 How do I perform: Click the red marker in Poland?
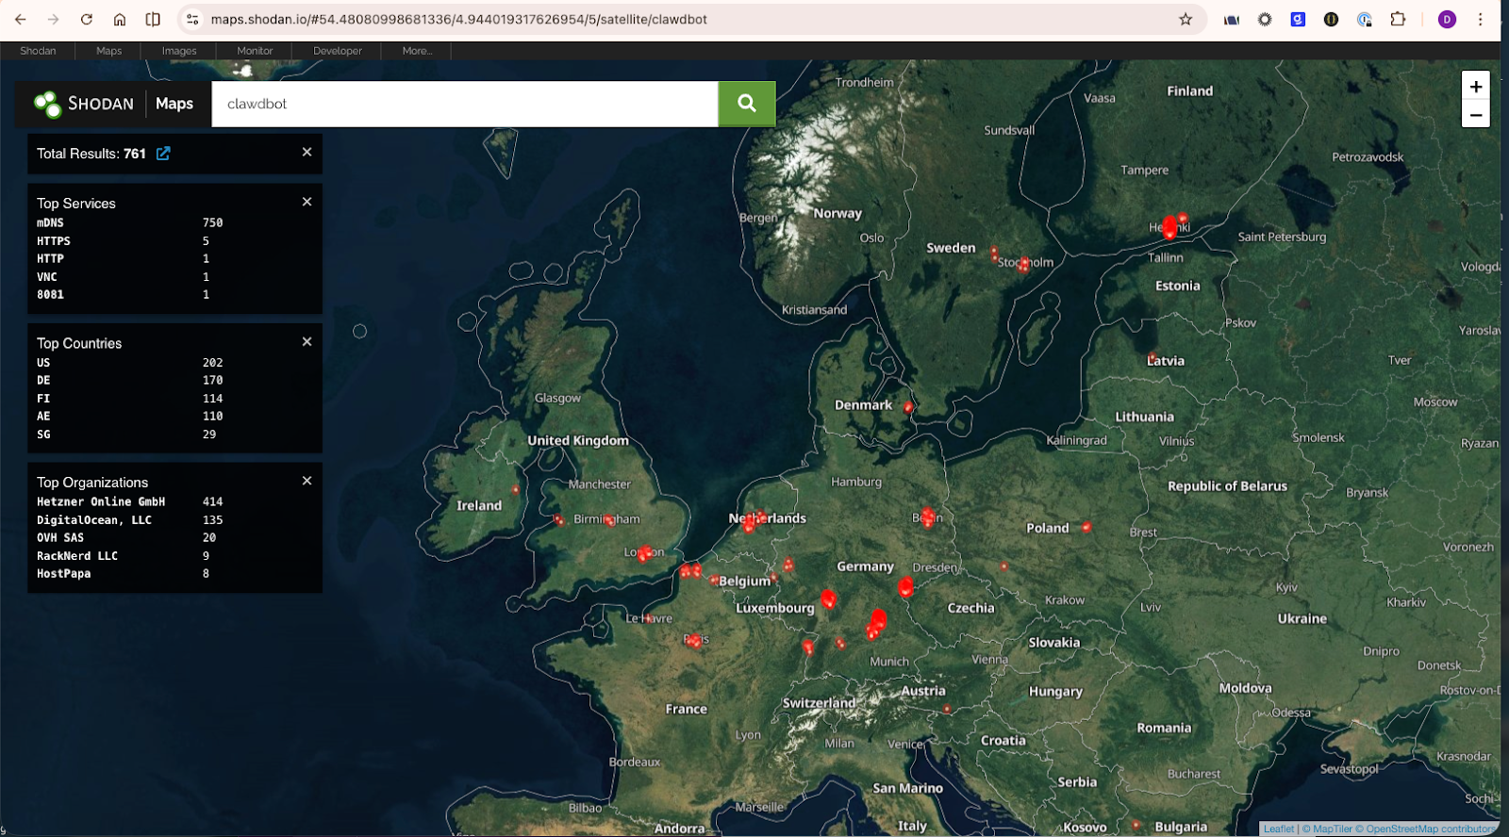click(1086, 527)
